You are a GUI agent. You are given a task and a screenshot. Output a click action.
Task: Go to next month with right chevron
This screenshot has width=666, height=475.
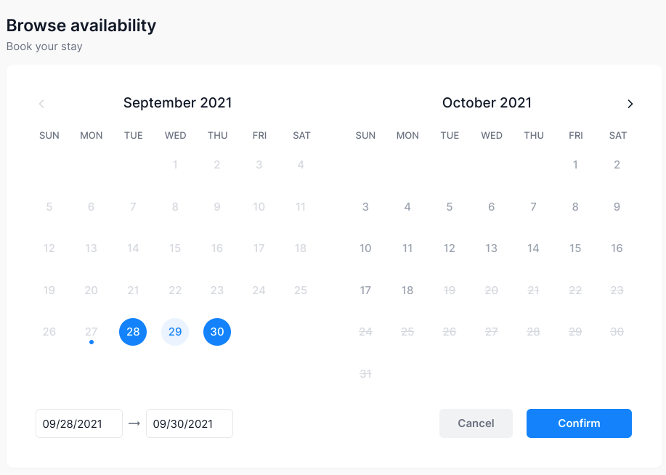click(630, 104)
